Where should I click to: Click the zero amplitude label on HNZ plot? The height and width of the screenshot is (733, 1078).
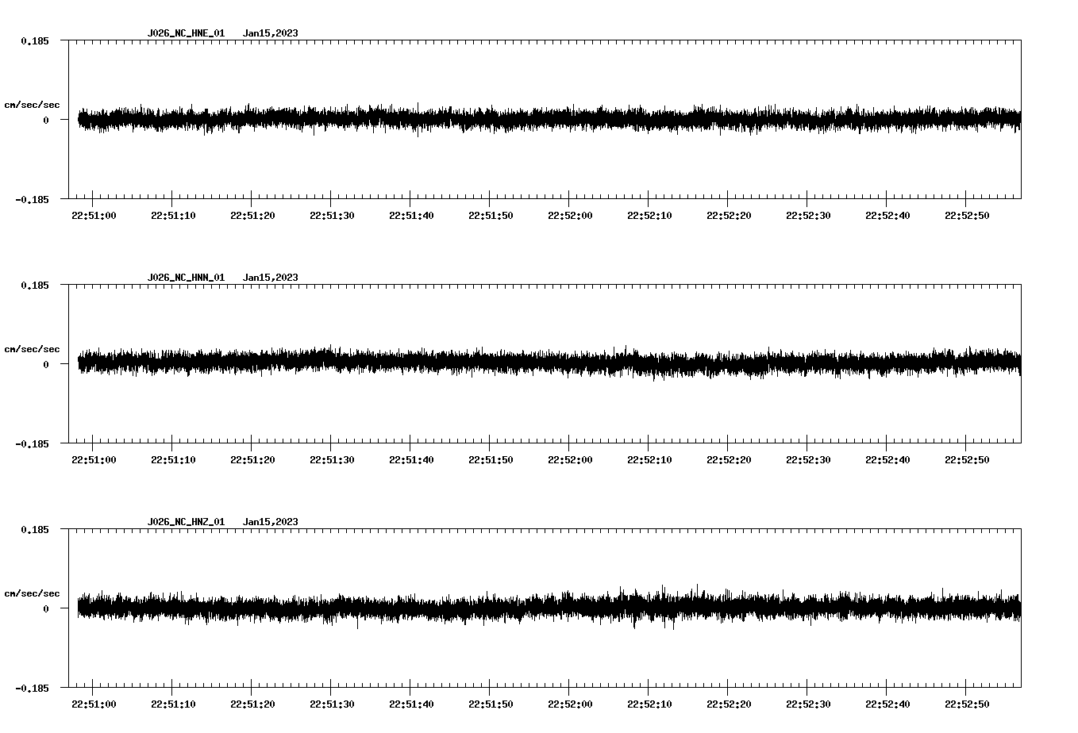click(x=46, y=608)
